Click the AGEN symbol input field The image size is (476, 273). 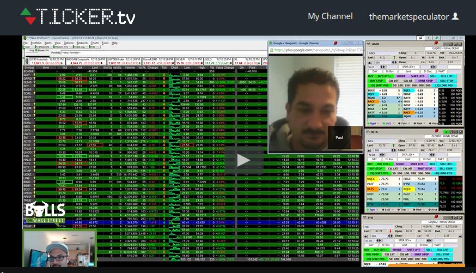pos(382,53)
